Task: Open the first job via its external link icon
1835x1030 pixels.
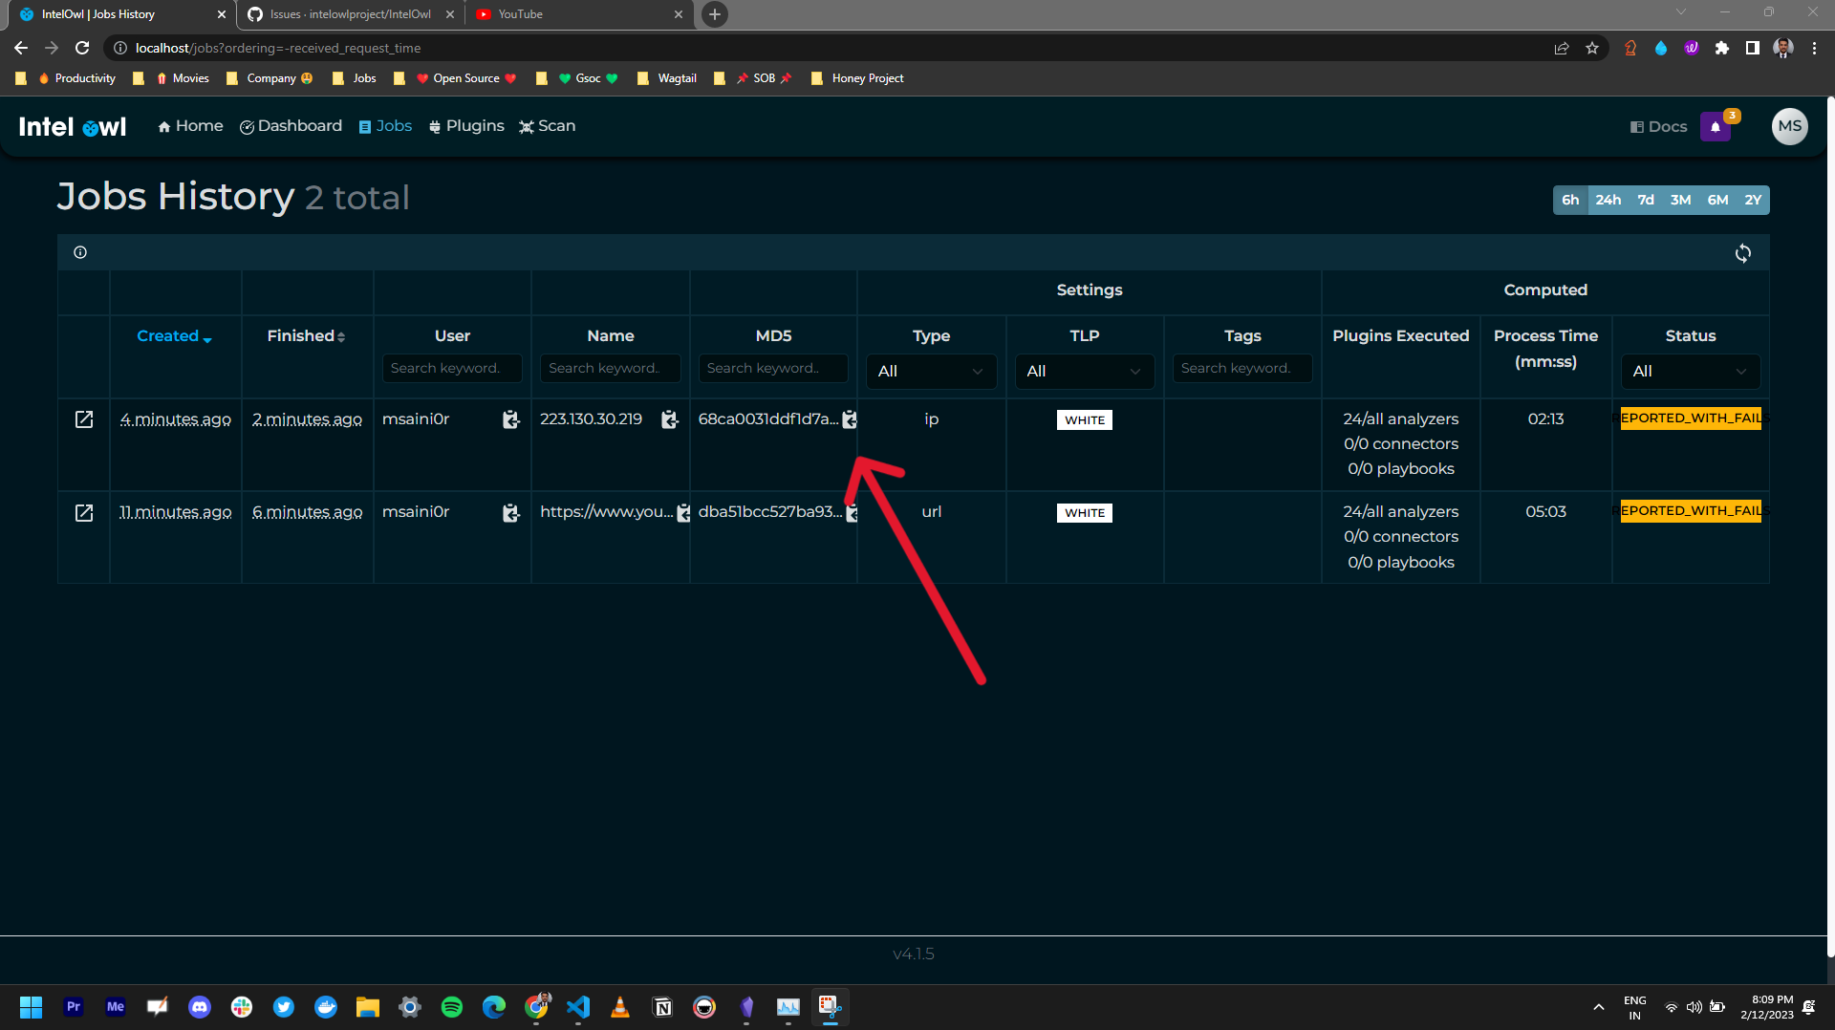Action: coord(84,418)
